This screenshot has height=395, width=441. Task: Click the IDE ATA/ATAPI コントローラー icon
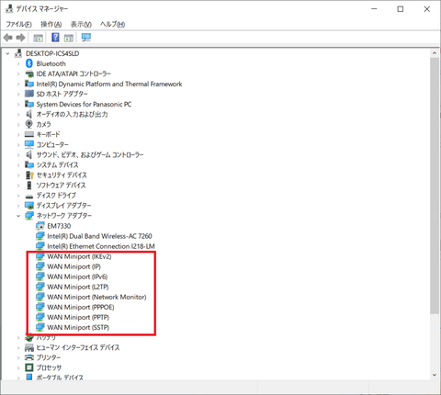coord(29,73)
